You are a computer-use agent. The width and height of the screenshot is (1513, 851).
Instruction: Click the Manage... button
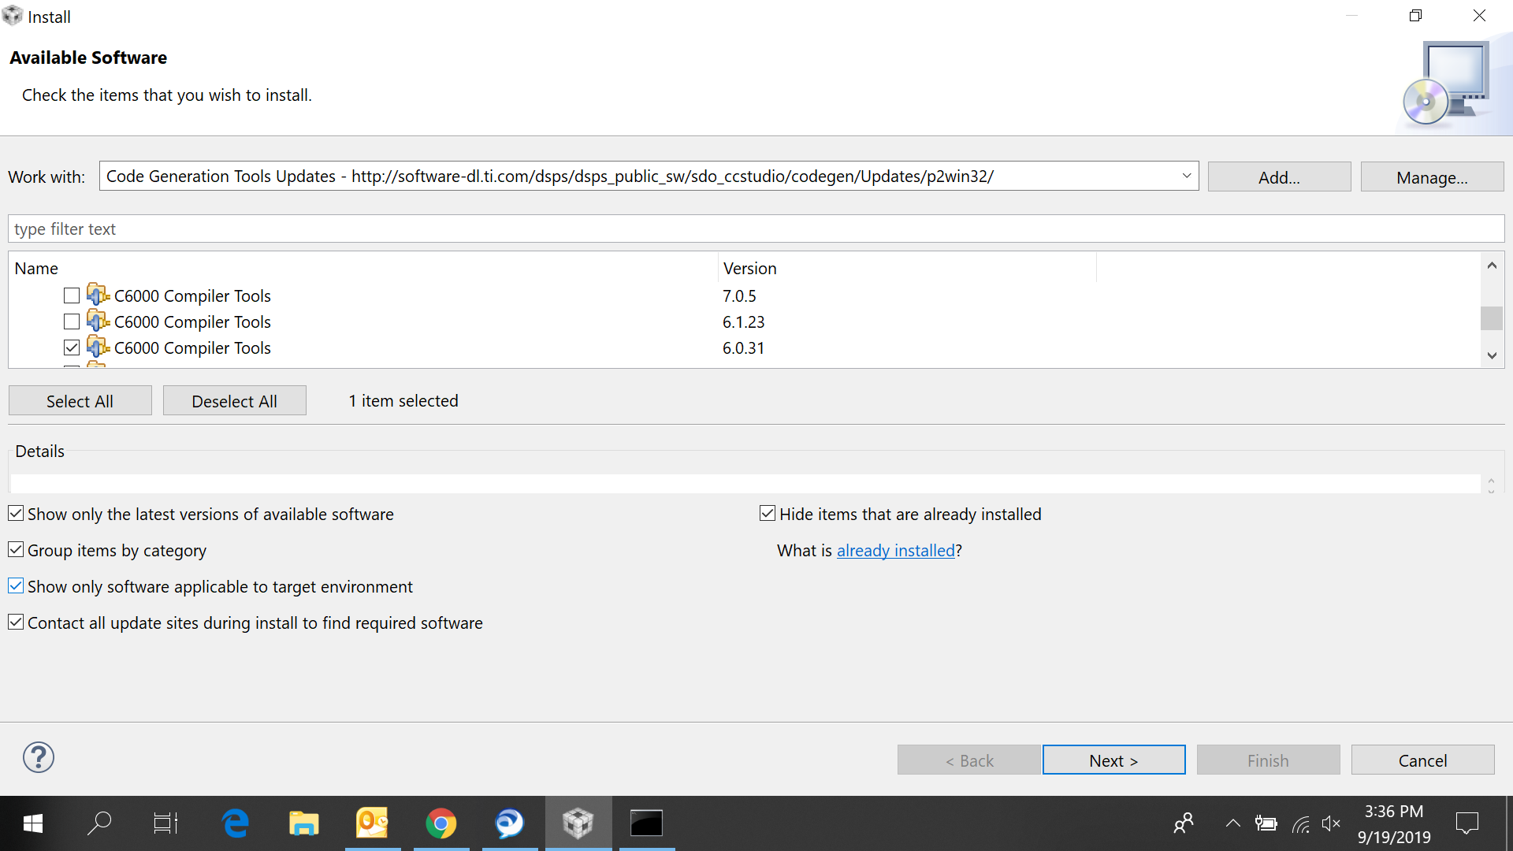[1432, 177]
